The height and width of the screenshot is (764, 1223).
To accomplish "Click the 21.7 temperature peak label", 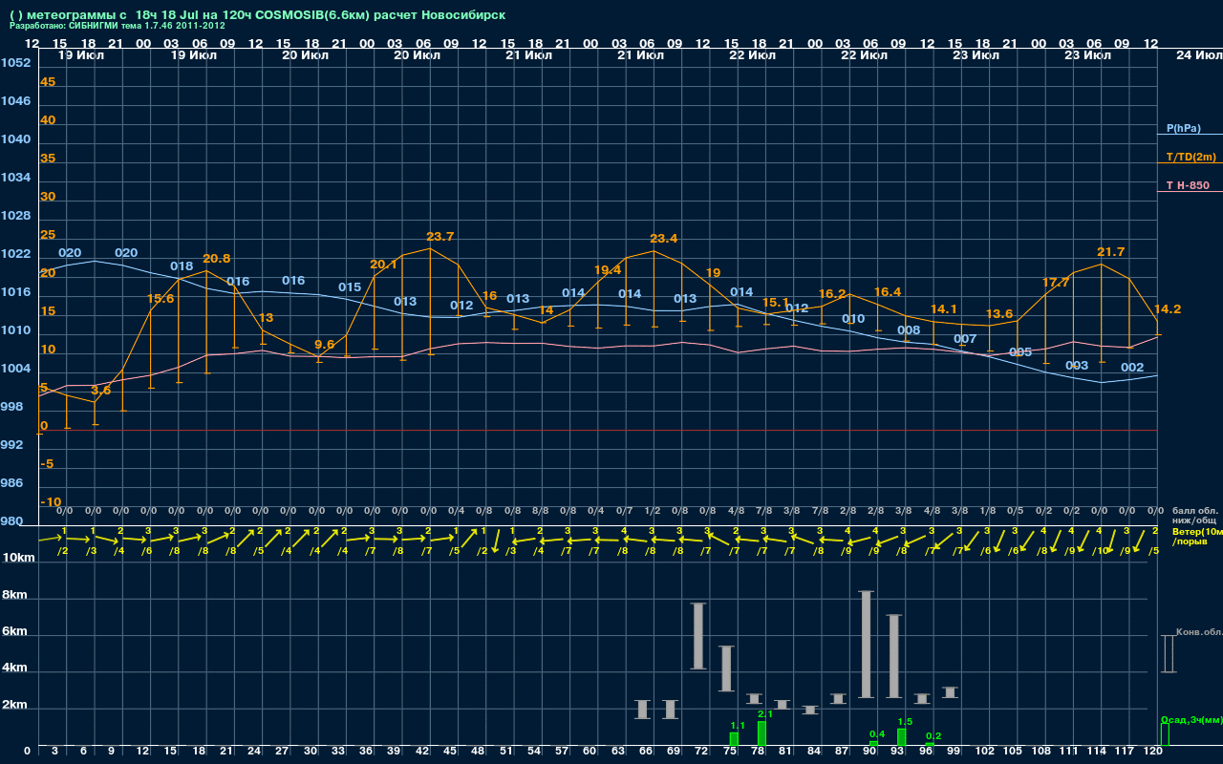I will click(1111, 251).
